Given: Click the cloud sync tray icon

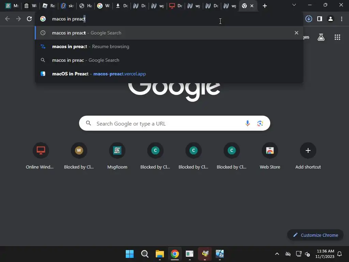Looking at the screenshot, I should pyautogui.click(x=288, y=254).
